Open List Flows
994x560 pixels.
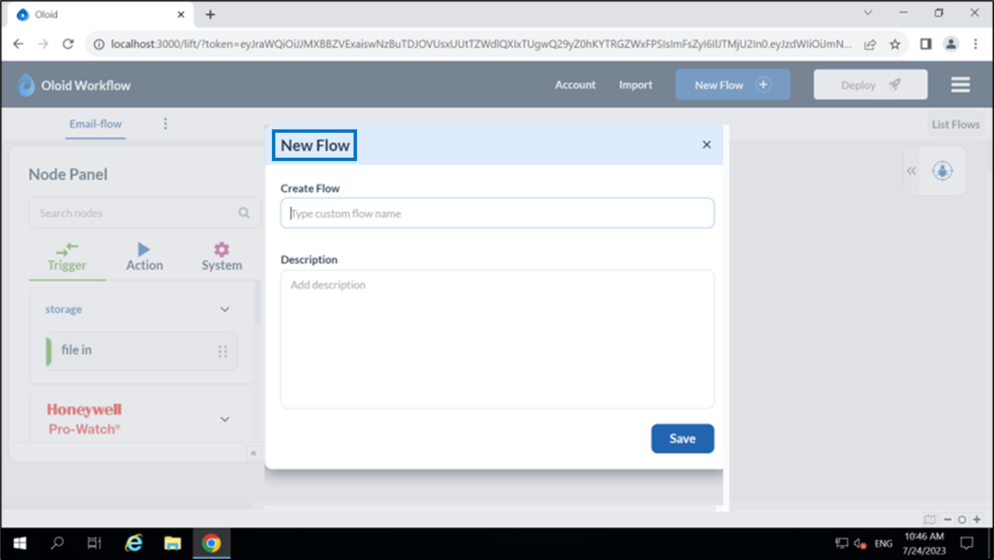(956, 125)
